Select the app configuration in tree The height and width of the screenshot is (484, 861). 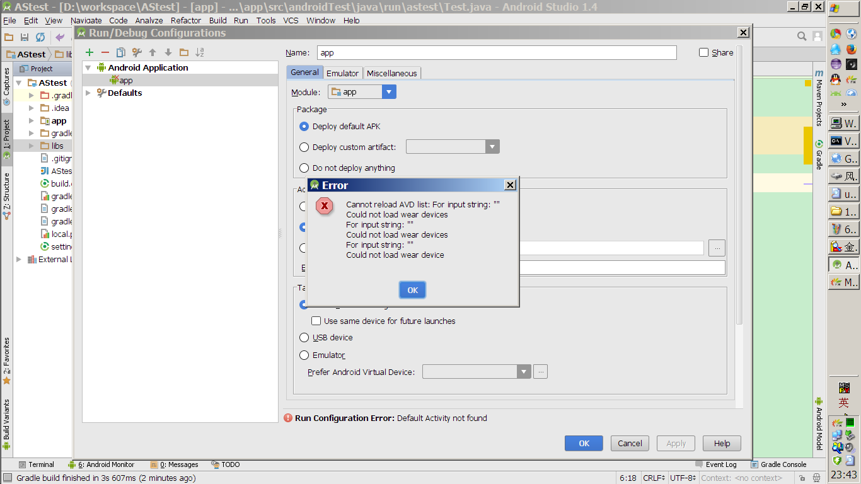coord(181,80)
